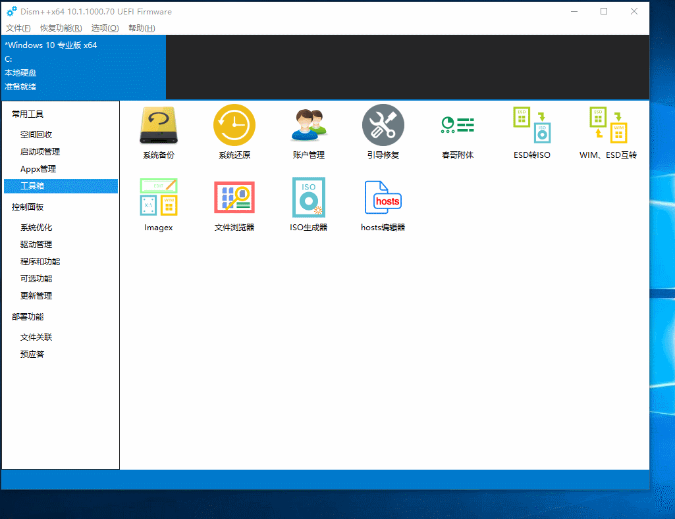The image size is (675, 519).
Task: Close the Dism++ window
Action: tap(634, 12)
